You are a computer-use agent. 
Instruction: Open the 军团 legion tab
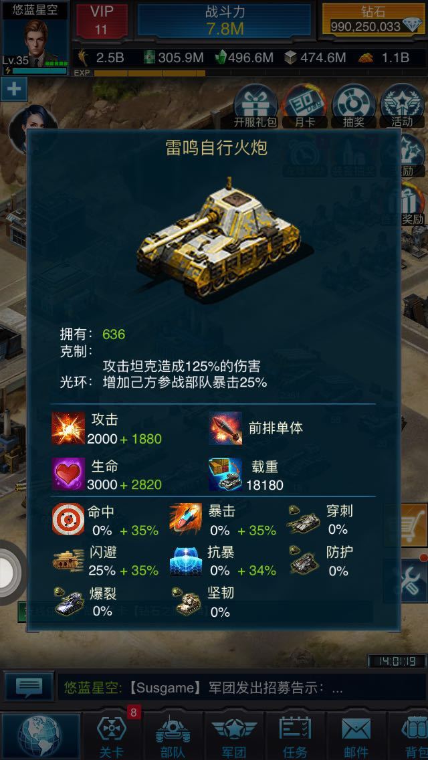click(x=234, y=736)
